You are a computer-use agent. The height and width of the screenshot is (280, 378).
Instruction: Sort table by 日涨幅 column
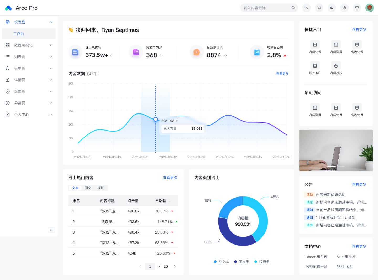click(x=170, y=201)
